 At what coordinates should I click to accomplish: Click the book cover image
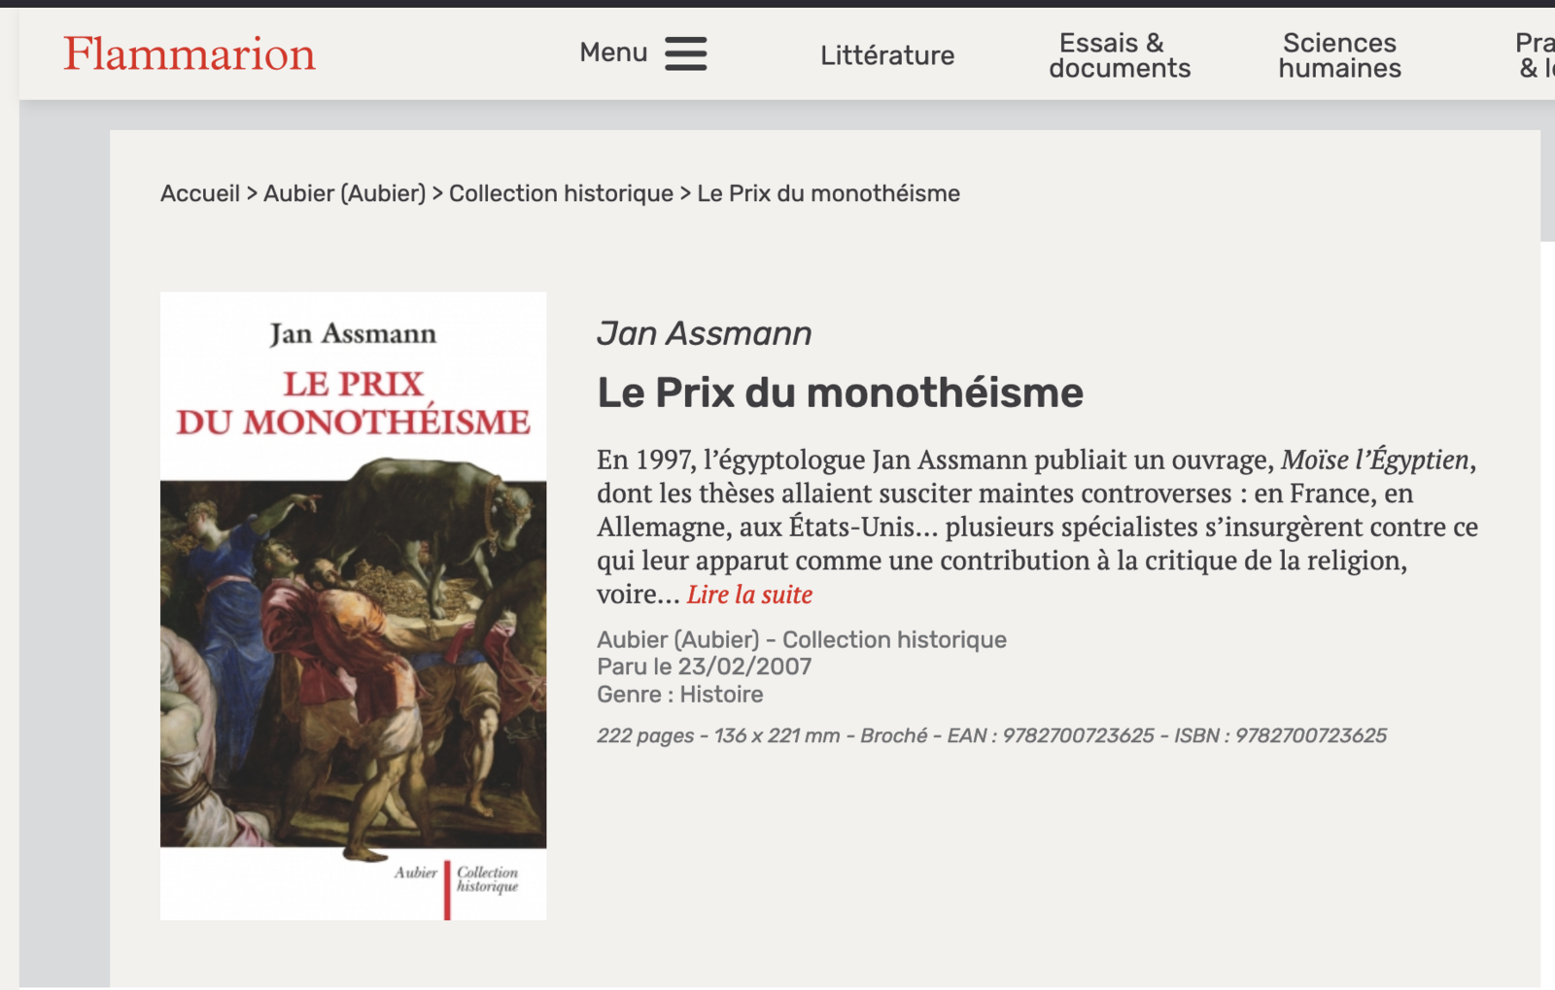[353, 605]
